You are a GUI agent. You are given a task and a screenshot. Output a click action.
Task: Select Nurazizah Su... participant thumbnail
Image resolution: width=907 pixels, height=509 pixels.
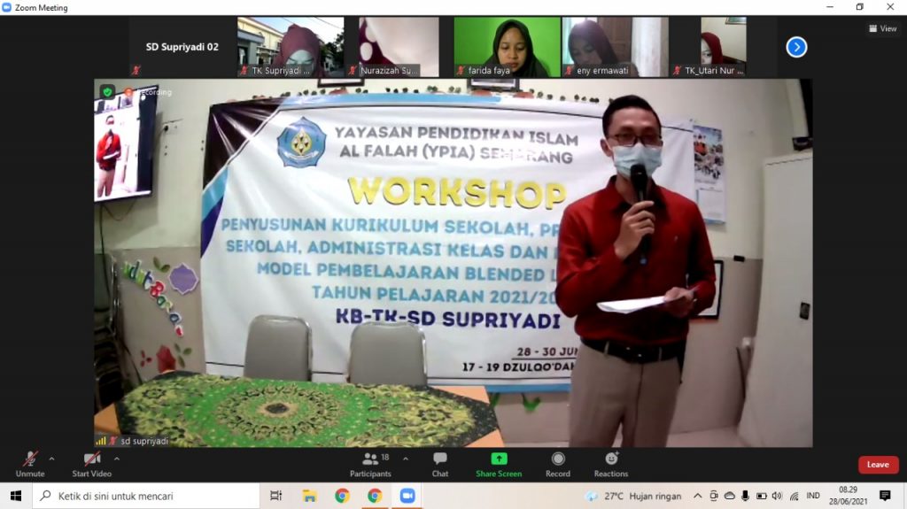399,47
